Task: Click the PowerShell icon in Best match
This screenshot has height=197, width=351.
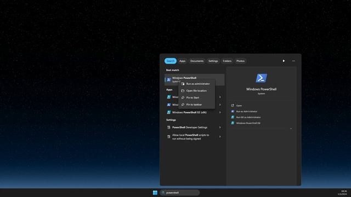Action: pos(169,79)
